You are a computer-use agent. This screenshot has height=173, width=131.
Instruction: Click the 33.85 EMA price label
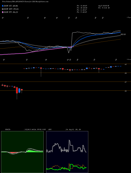tap(123, 34)
